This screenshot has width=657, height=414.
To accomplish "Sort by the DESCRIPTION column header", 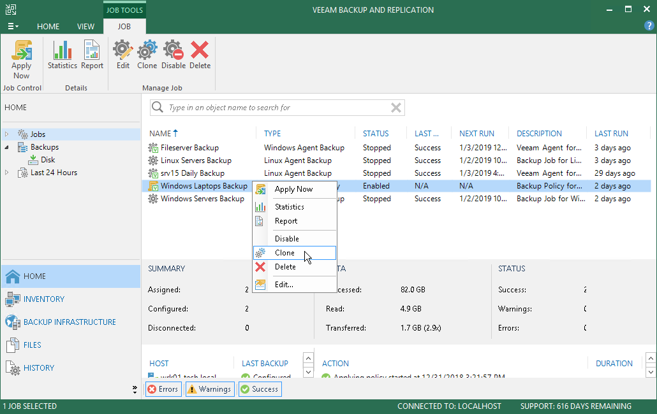I will pos(539,133).
